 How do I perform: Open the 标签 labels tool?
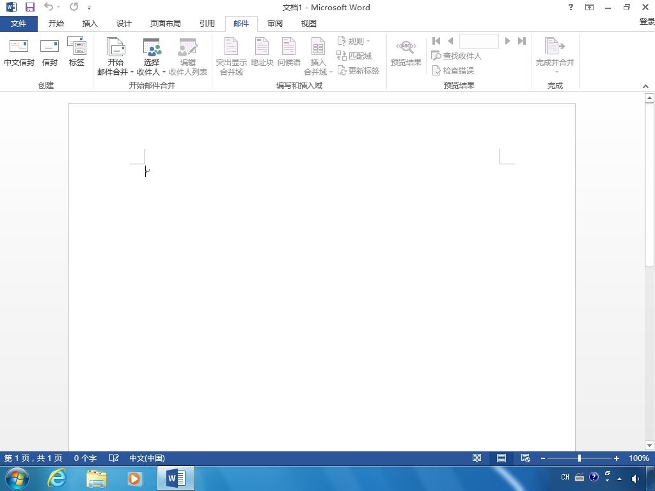click(x=77, y=53)
